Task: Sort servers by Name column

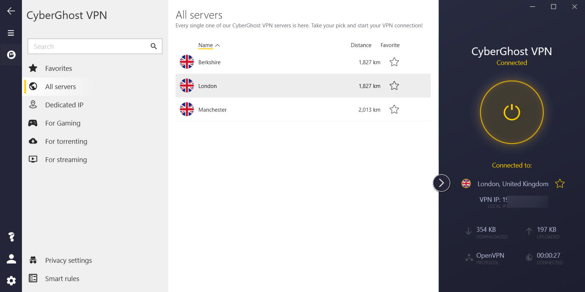Action: (209, 45)
